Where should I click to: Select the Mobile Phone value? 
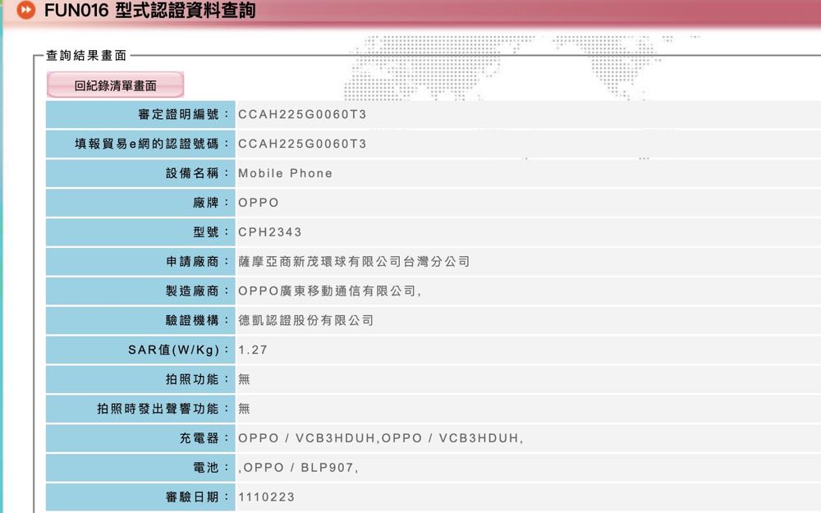click(286, 173)
